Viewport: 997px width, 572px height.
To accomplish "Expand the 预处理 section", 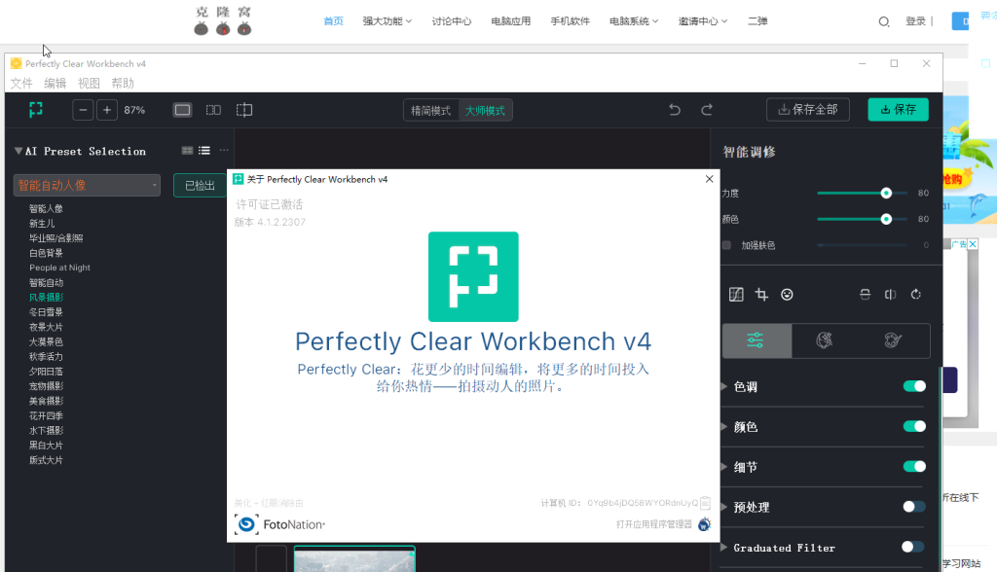I will pos(724,507).
